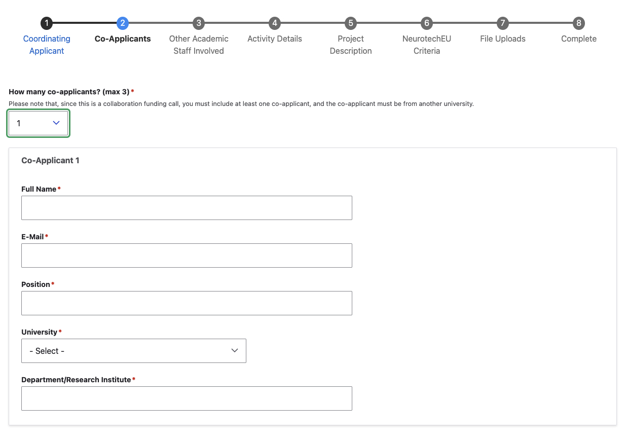This screenshot has height=437, width=626.
Task: Click step 7 circle for uploads
Action: (502, 23)
